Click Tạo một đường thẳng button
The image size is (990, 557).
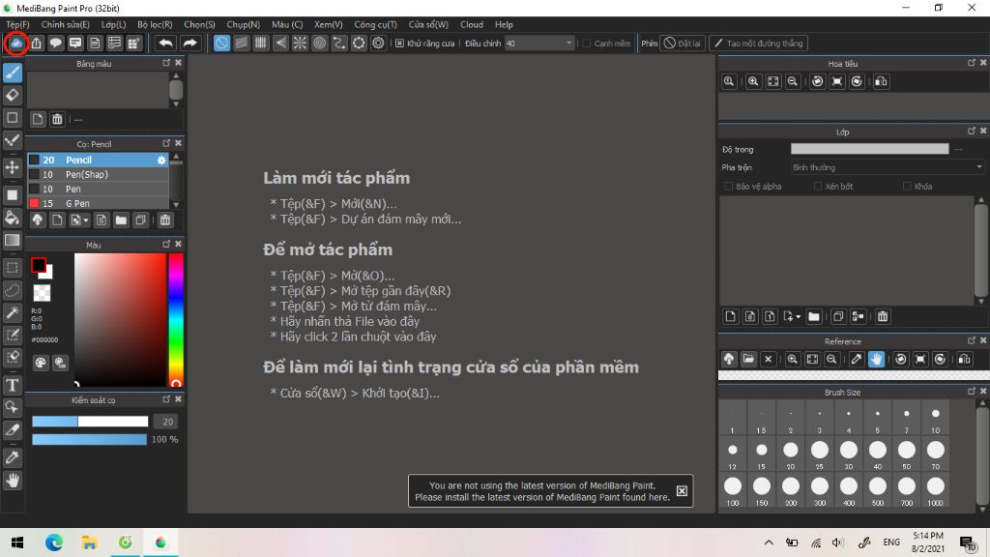pyautogui.click(x=758, y=43)
